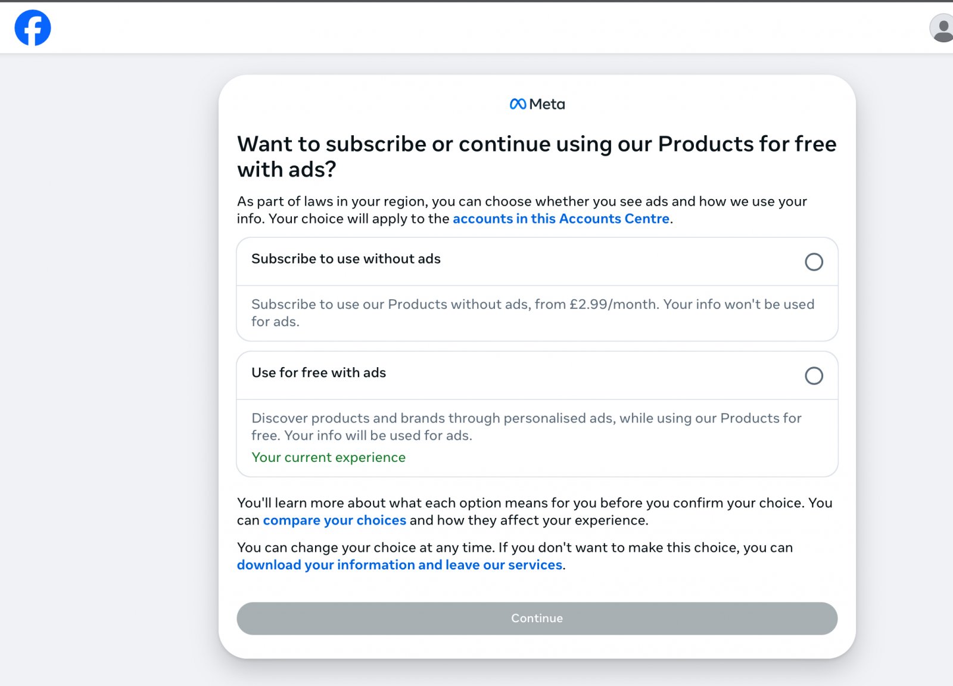Click the "Use for free with ads" title text
Screen dimensions: 953x686
319,373
